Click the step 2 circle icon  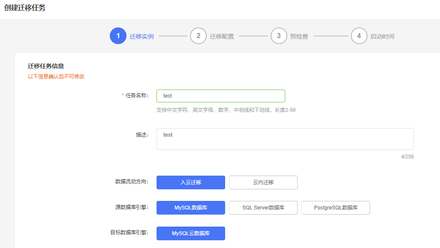point(198,36)
